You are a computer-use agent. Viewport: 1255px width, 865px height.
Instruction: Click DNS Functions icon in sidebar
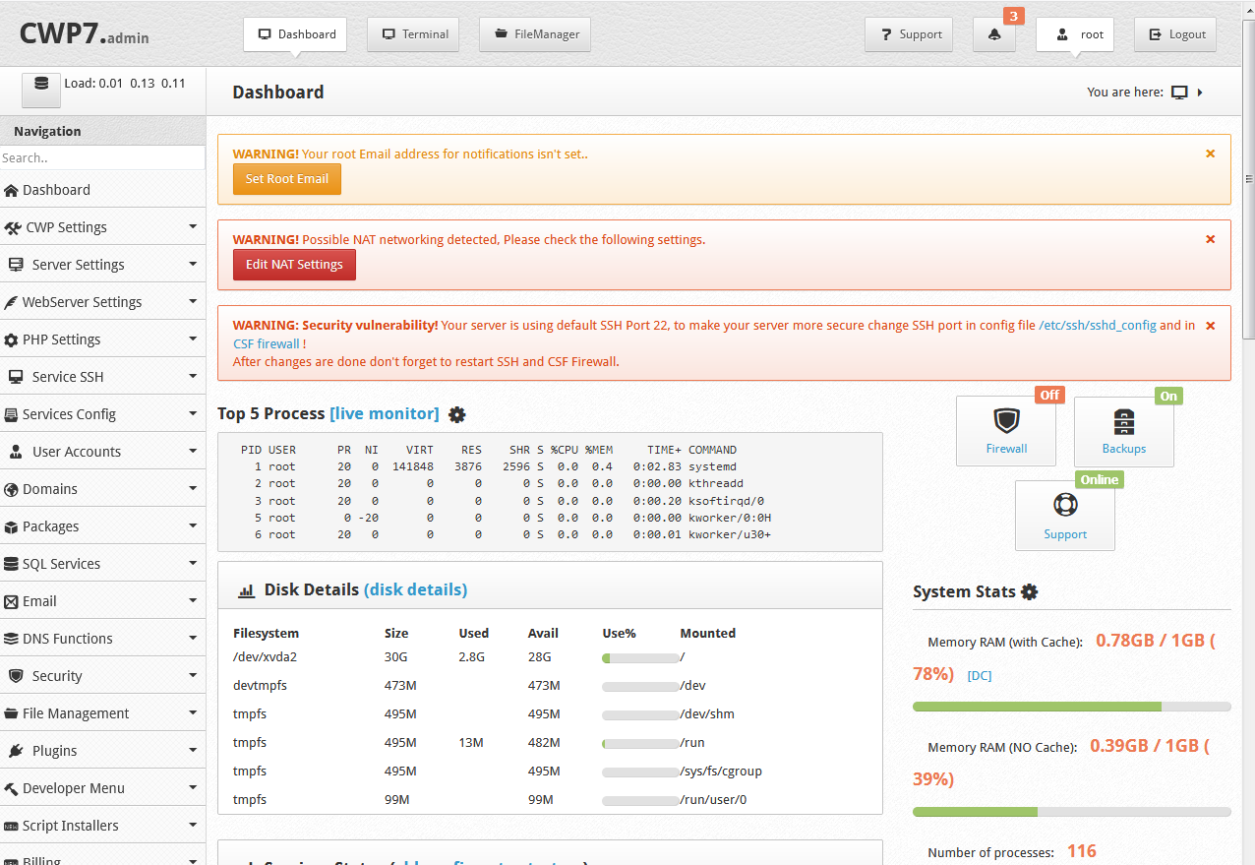pos(11,639)
